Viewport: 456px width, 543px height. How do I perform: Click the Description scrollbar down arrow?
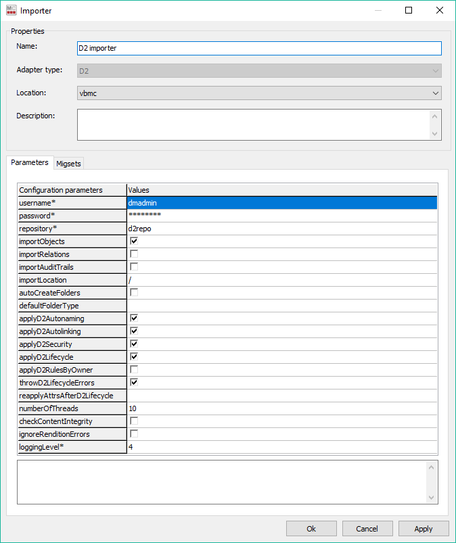(435, 134)
